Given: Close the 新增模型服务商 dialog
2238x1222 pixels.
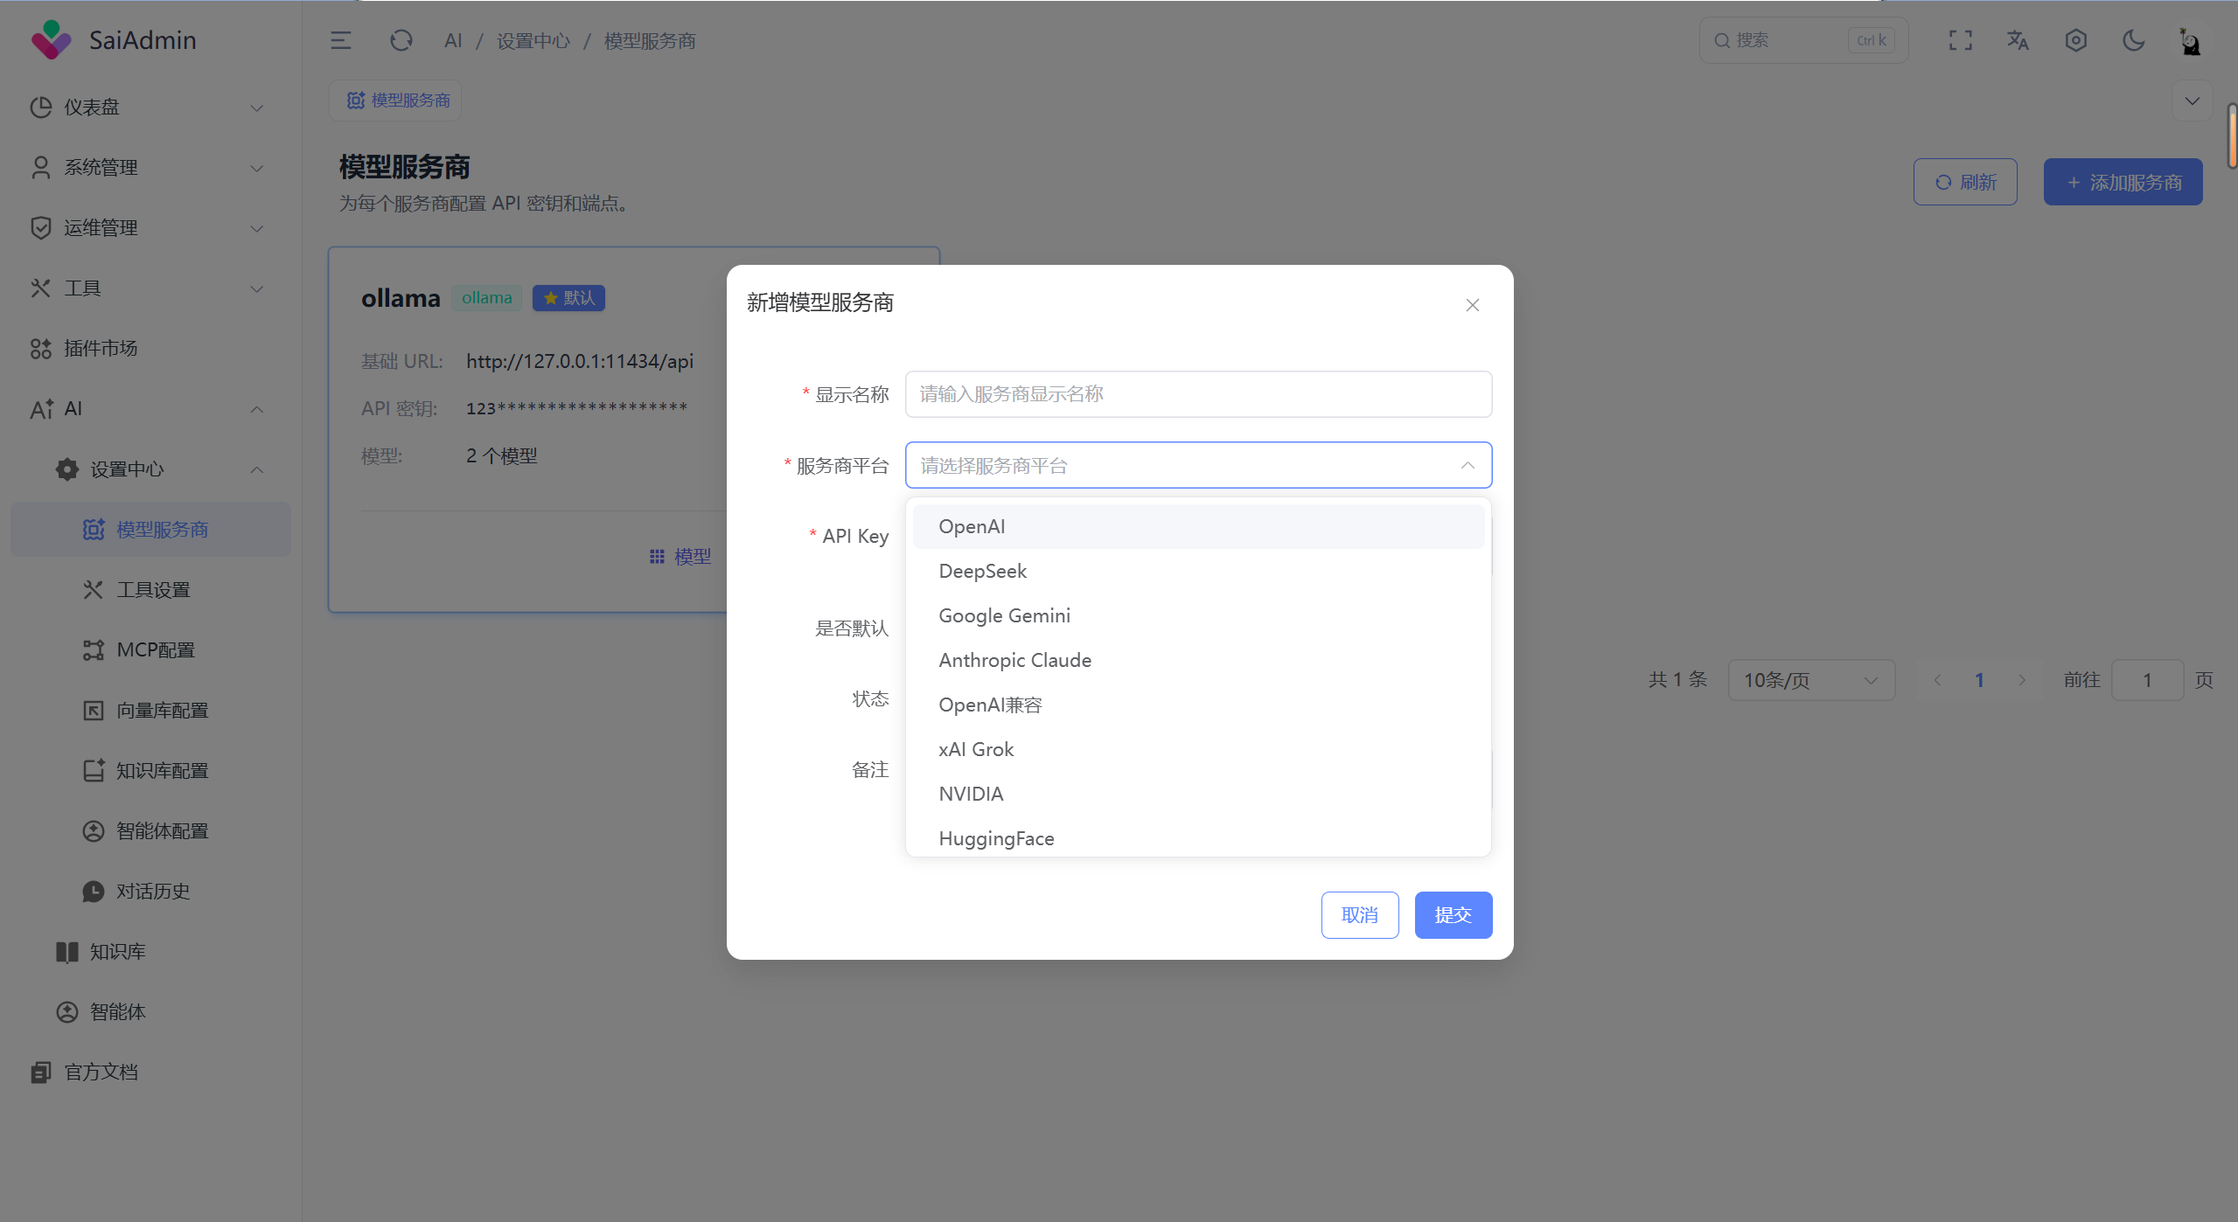Looking at the screenshot, I should pyautogui.click(x=1472, y=305).
